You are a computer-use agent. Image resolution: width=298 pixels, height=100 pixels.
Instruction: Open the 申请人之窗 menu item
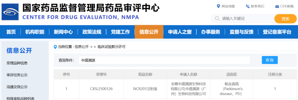point(180,32)
